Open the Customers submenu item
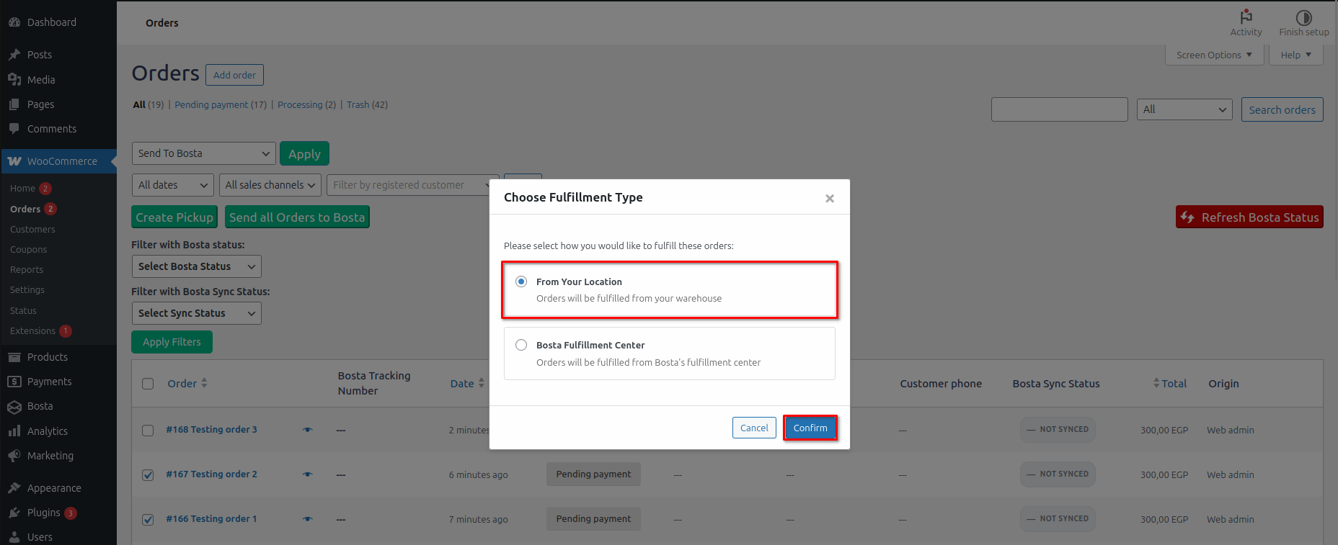Image resolution: width=1338 pixels, height=545 pixels. (32, 230)
